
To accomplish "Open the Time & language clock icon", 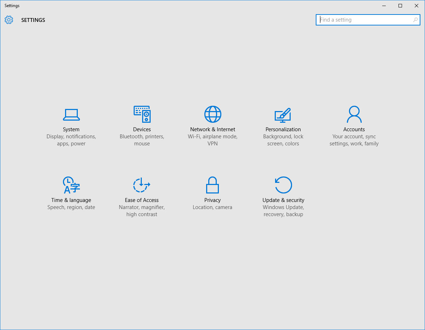I will 71,185.
